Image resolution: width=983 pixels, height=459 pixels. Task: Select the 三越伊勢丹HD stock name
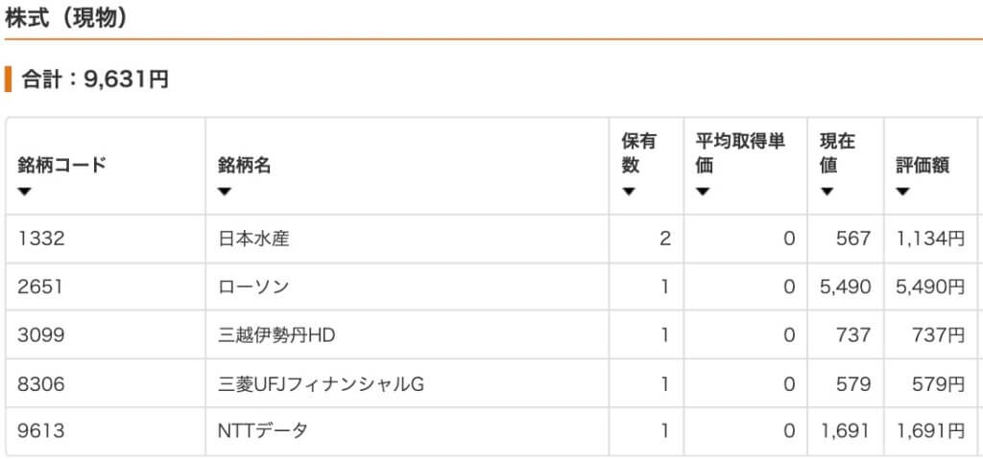click(x=276, y=335)
